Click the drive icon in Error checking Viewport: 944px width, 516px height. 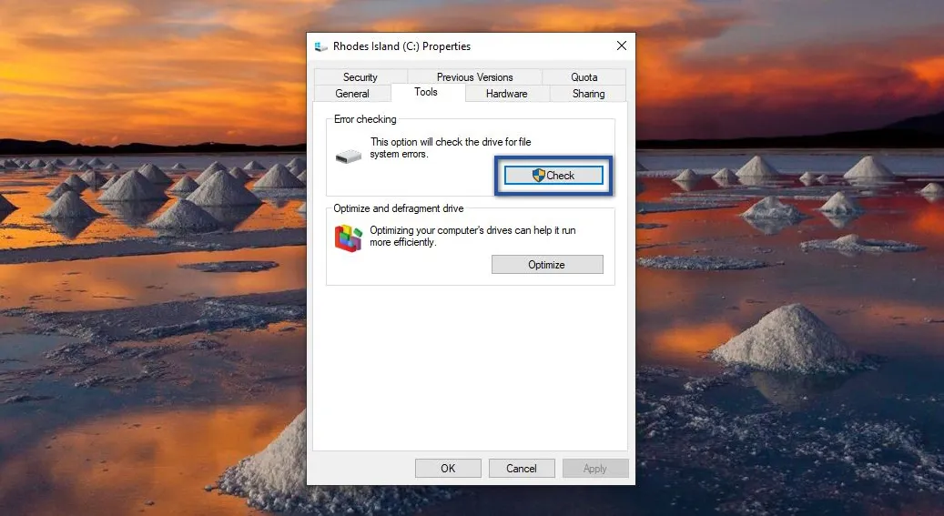[348, 157]
